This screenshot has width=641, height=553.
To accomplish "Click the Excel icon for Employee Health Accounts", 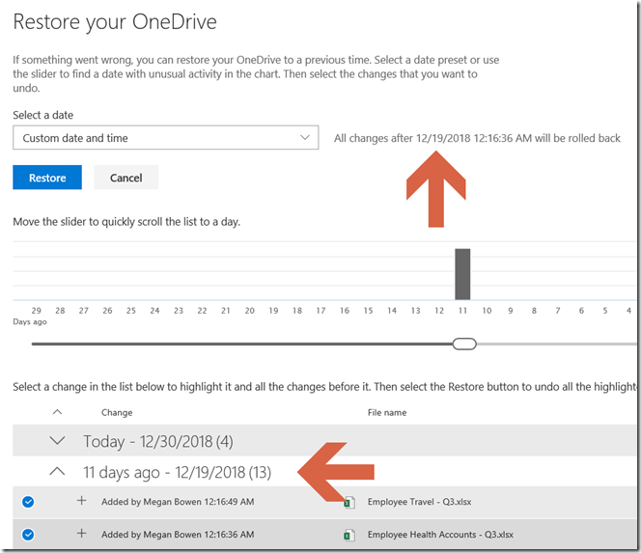I will pyautogui.click(x=349, y=535).
